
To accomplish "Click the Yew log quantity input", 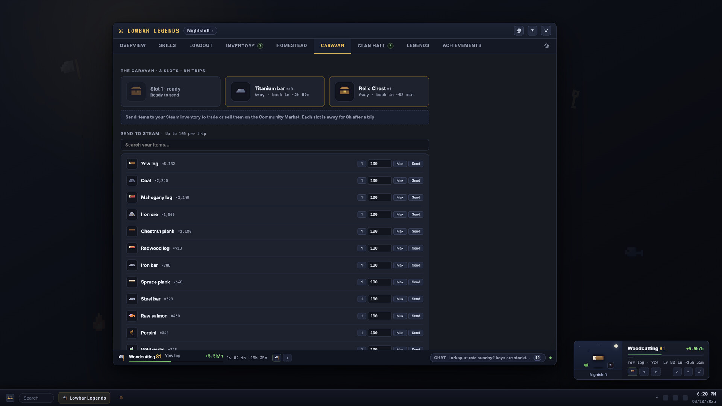I will [379, 164].
